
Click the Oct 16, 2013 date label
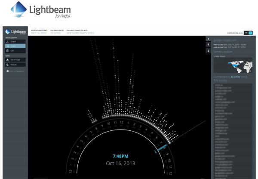point(120,164)
